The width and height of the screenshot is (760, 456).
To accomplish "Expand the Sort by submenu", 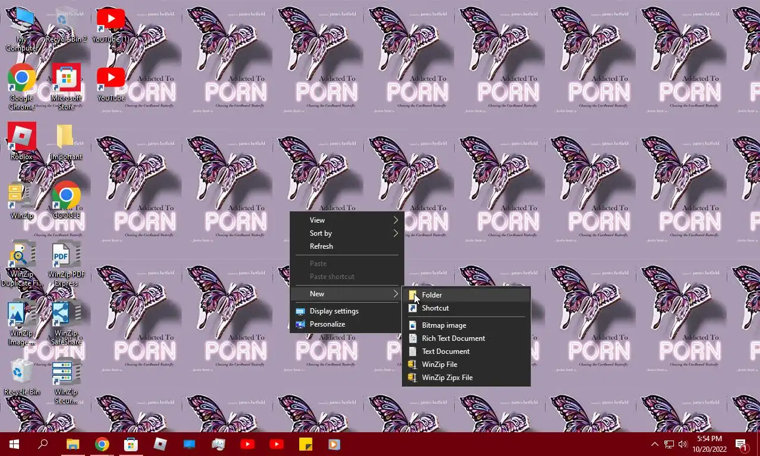I will pos(347,233).
